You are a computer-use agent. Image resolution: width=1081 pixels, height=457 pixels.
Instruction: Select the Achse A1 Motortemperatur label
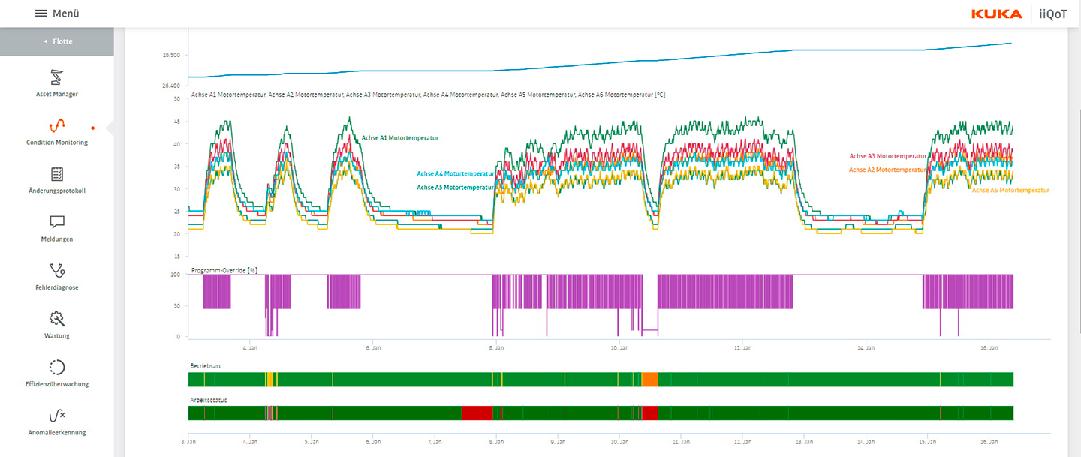point(399,138)
